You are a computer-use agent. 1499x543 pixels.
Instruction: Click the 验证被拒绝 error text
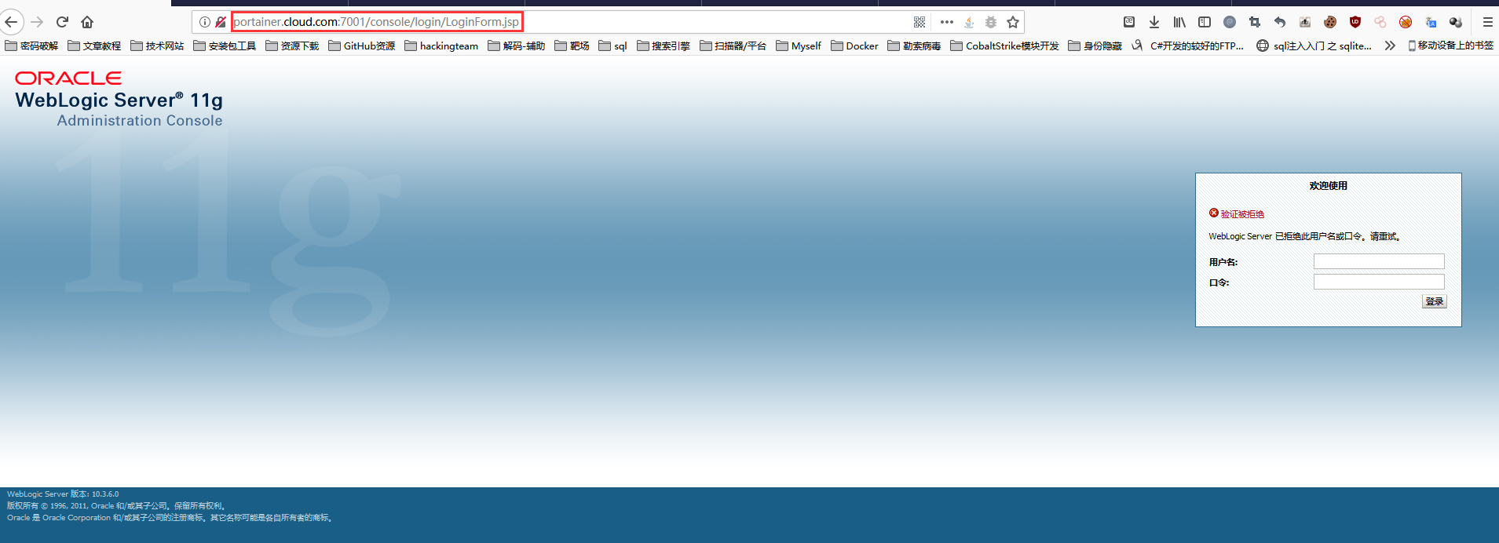[x=1242, y=214]
